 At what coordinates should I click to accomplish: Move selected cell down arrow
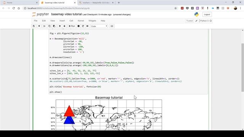point(64,26)
